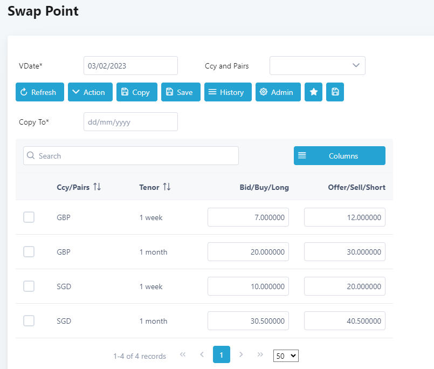The width and height of the screenshot is (434, 369).
Task: Click the Copy To date field
Action: click(x=130, y=122)
